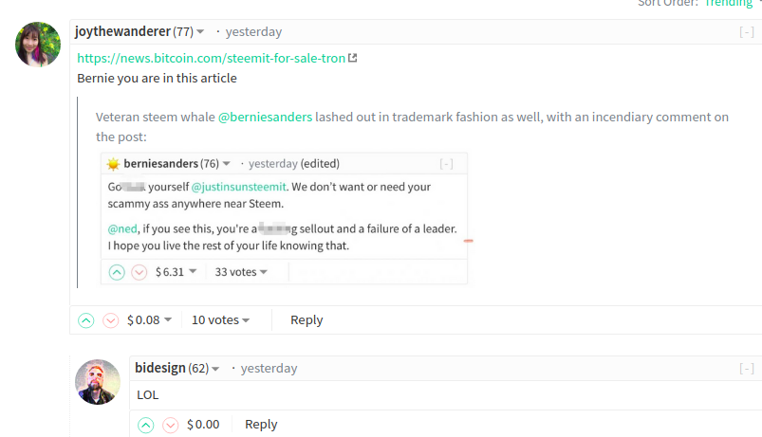Click sun icon beside berniesanders name
The width and height of the screenshot is (762, 437).
(113, 164)
